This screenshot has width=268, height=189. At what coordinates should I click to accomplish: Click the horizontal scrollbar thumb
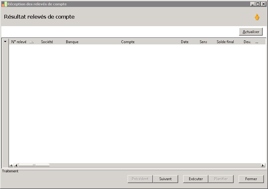34,165
